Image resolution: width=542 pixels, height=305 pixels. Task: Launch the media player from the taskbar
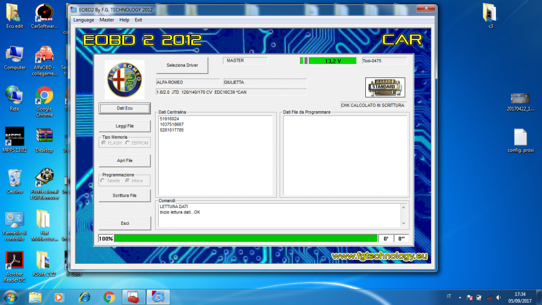coord(59,297)
